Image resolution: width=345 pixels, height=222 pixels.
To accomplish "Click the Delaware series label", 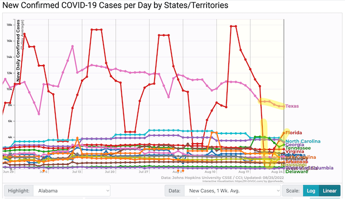I will [297, 171].
